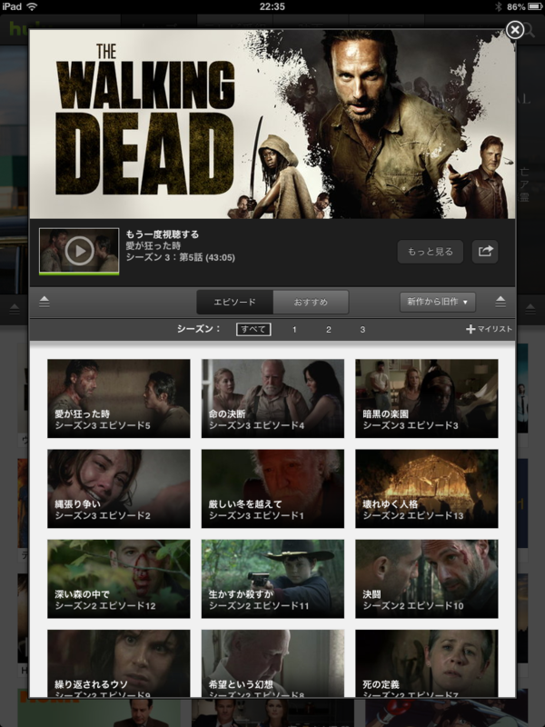Select the すべて season filter
Image resolution: width=545 pixels, height=727 pixels.
[x=253, y=329]
